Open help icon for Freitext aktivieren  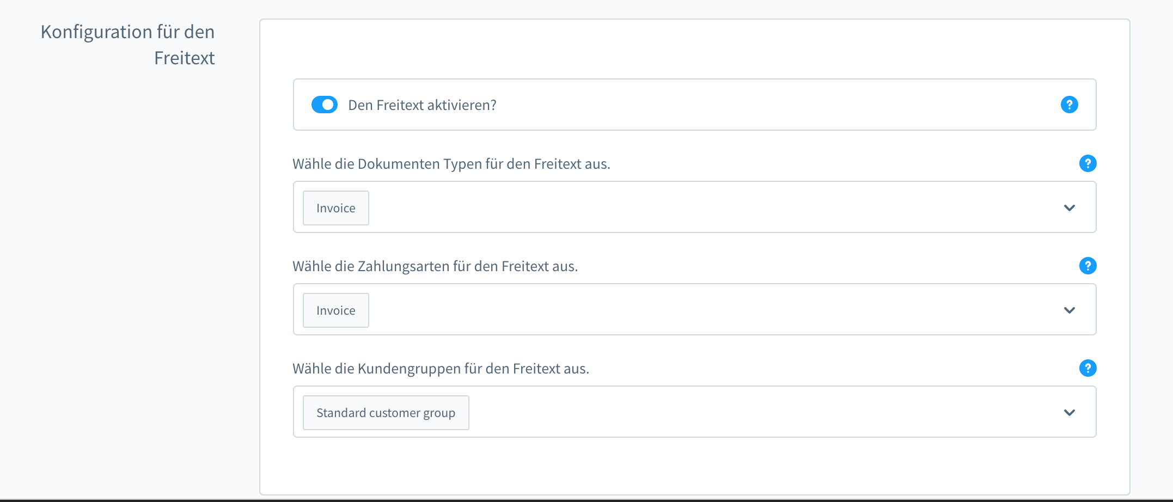[1069, 105]
